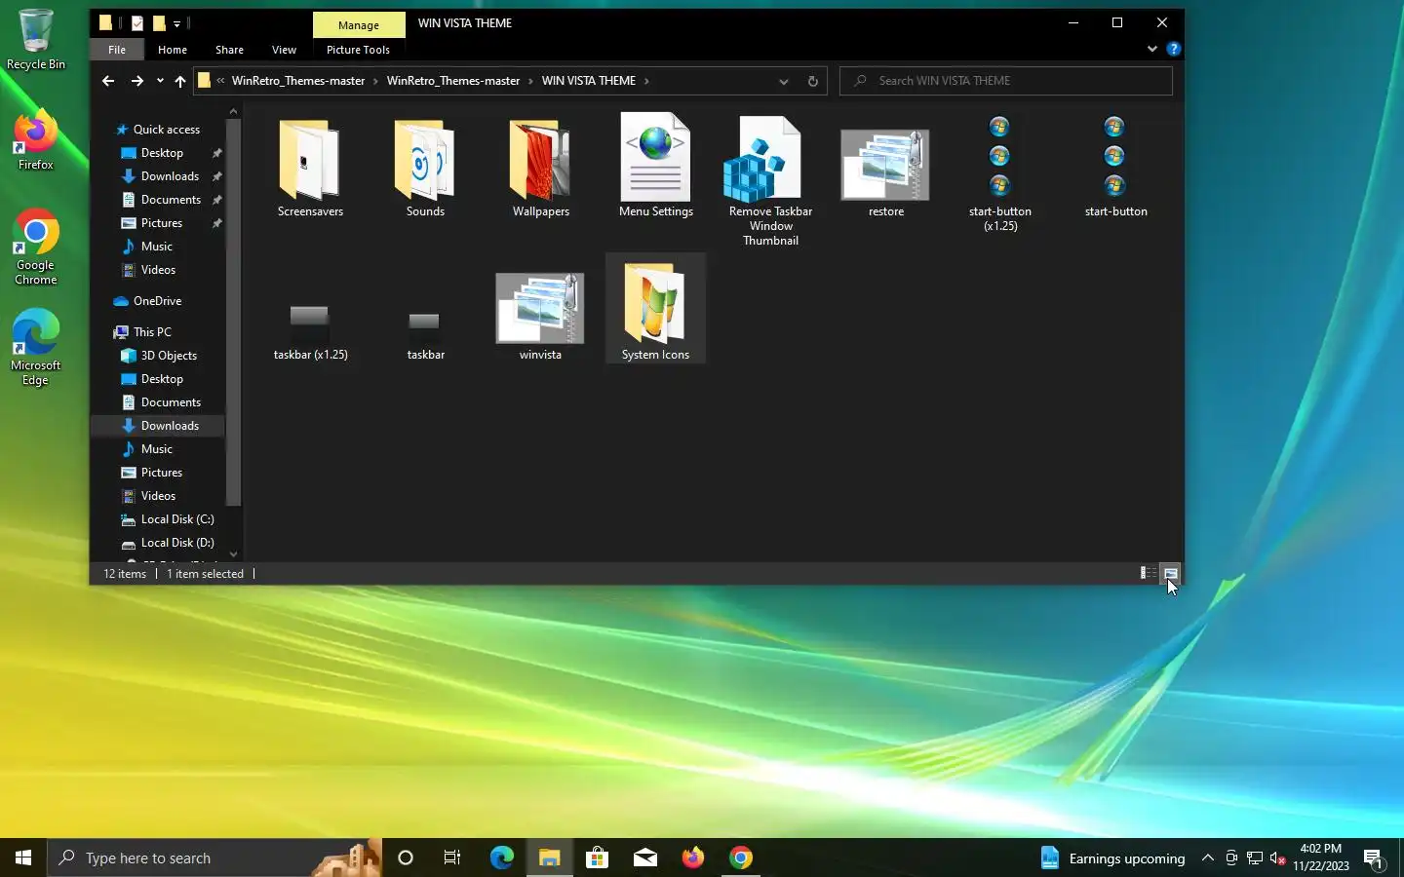1404x877 pixels.
Task: Open Task View on taskbar
Action: pyautogui.click(x=452, y=858)
